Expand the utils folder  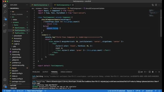point(14,47)
